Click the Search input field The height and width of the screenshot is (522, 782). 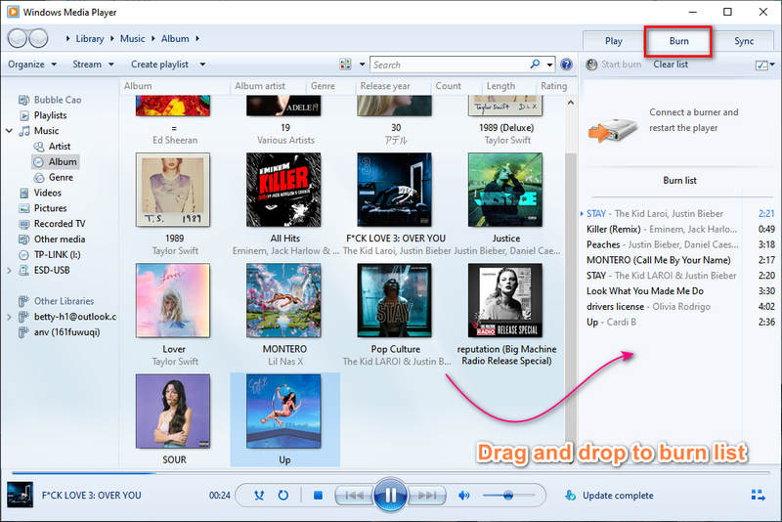(451, 65)
